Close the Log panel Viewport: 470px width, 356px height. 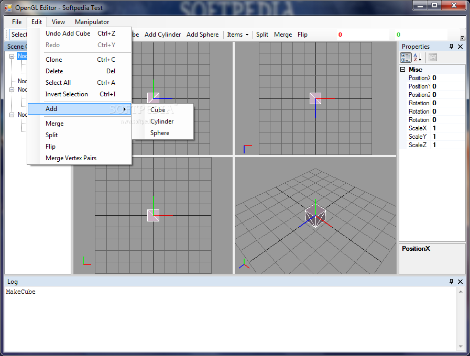461,282
